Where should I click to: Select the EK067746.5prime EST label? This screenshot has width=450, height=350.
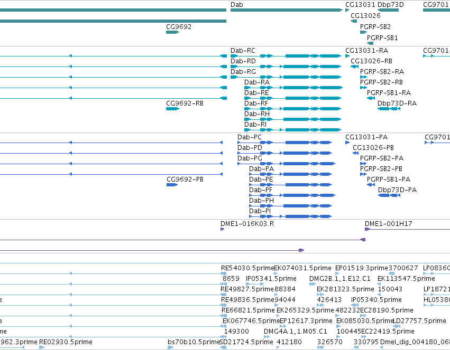pyautogui.click(x=251, y=321)
